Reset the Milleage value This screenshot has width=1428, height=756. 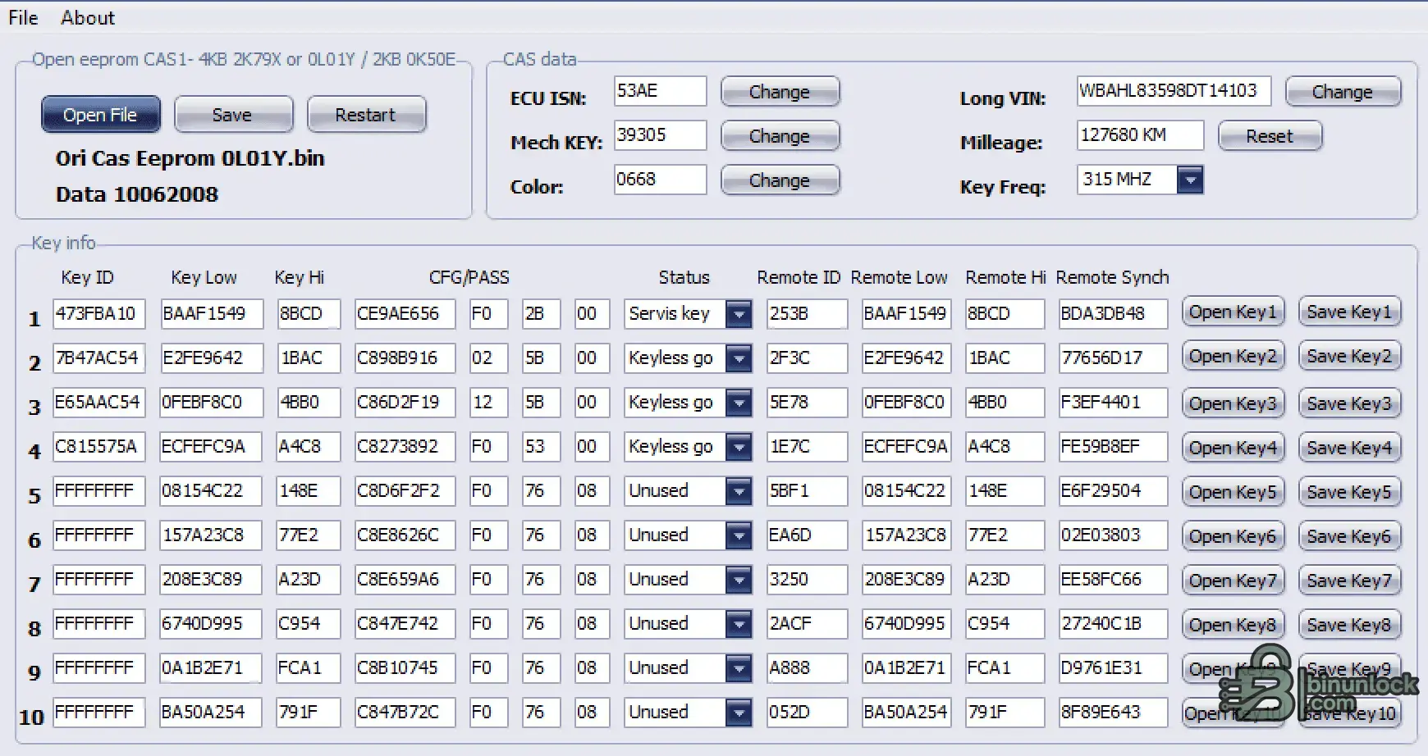coord(1269,136)
